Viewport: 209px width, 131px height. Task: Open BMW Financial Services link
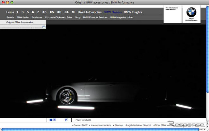(x=95, y=17)
